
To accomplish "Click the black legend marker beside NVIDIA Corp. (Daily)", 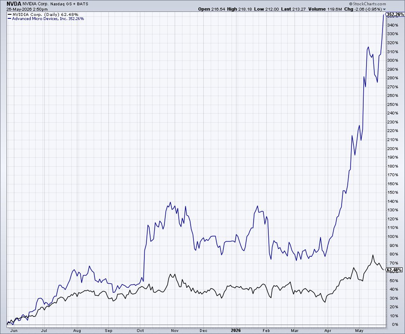I will (9, 14).
